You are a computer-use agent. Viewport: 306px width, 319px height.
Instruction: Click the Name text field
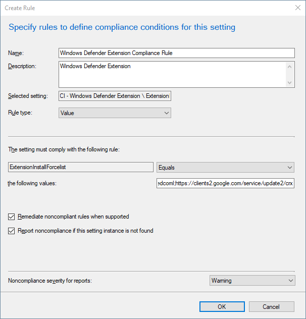(x=176, y=53)
